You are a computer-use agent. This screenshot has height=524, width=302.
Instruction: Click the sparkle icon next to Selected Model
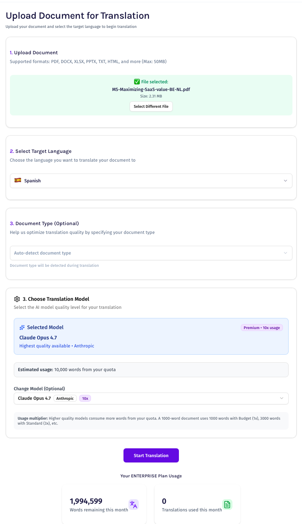point(22,328)
